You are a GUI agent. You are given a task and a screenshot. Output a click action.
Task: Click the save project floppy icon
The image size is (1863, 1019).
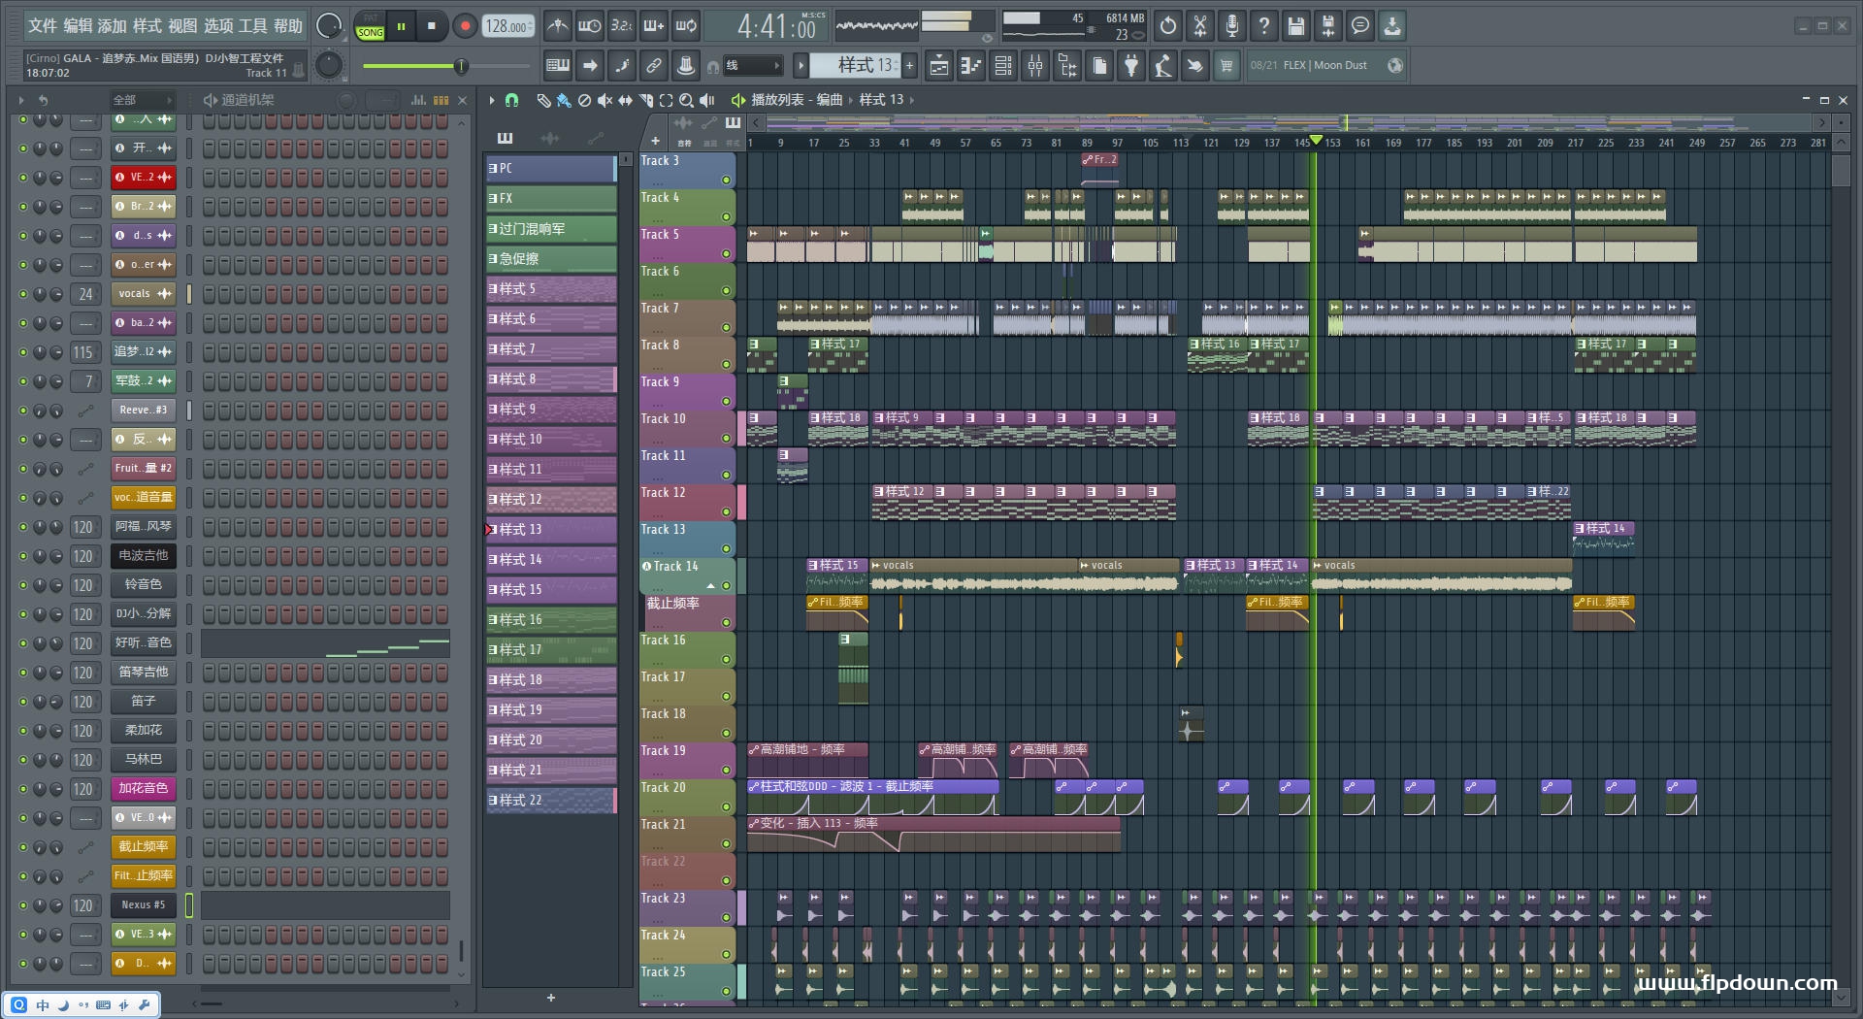tap(1295, 26)
